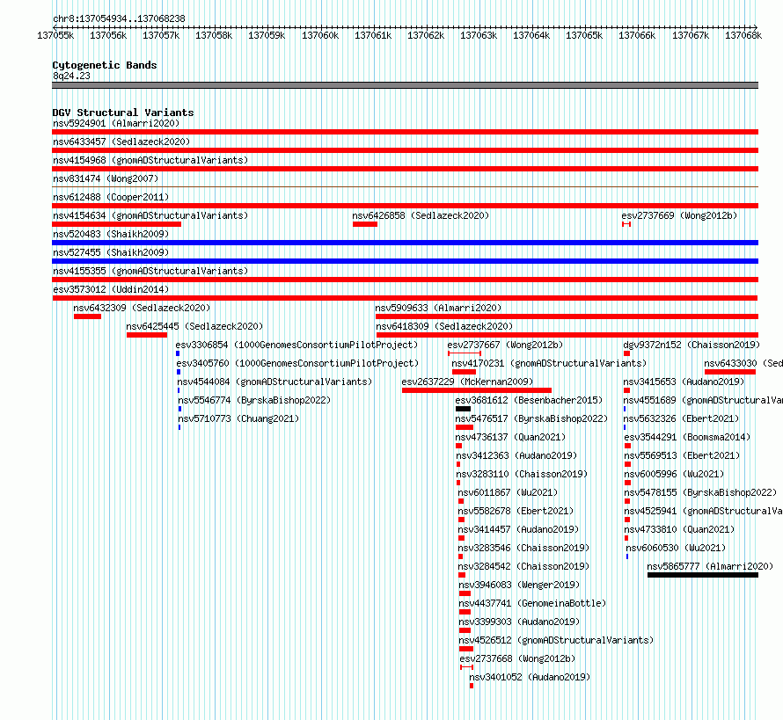Click the esv2737667 red bracket interval glyph
Image resolution: width=783 pixels, height=720 pixels.
(x=465, y=353)
